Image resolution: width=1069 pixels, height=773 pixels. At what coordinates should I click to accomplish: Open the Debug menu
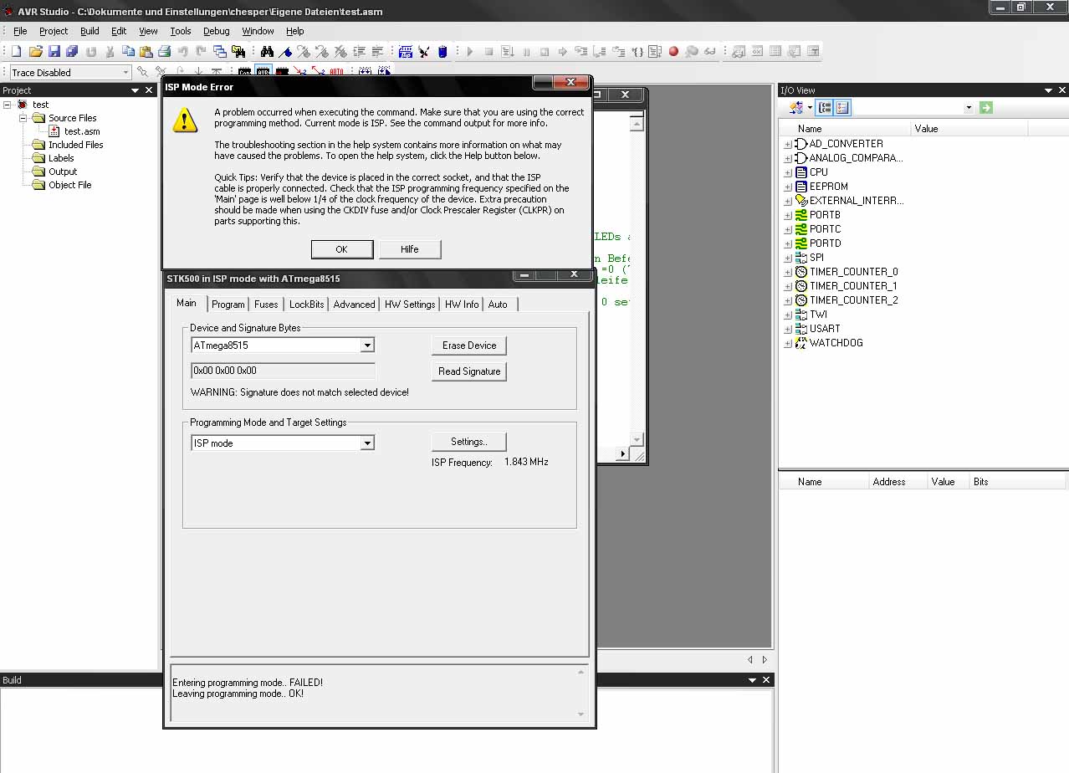pos(216,31)
